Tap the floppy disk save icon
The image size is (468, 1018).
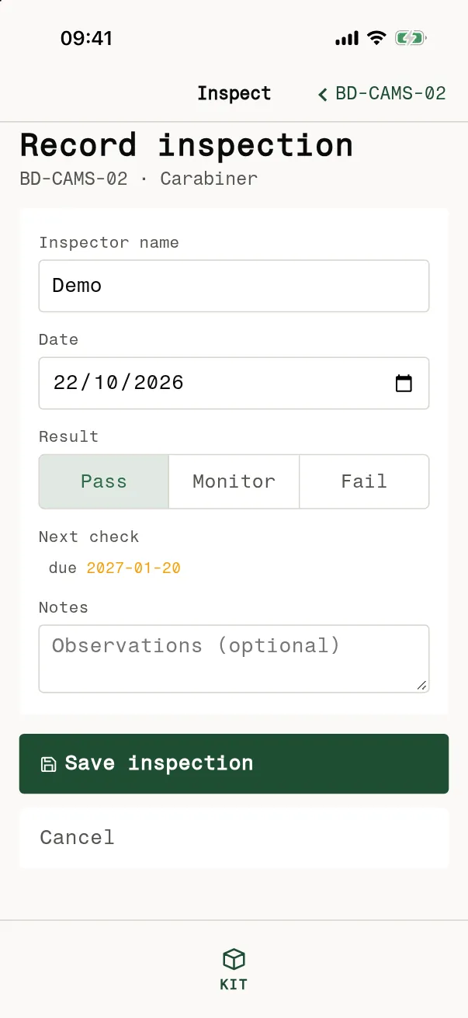(48, 764)
